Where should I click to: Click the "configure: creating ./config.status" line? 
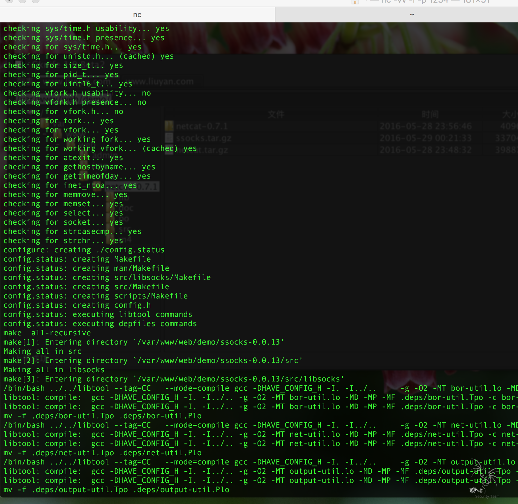(x=84, y=250)
